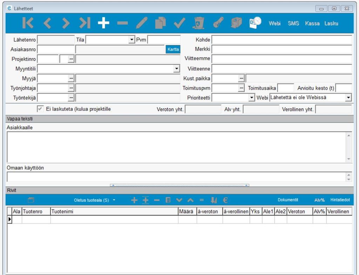Viewport: 359px width, 275px height.
Task: Move row up with chevron-up icon
Action: tap(190, 200)
